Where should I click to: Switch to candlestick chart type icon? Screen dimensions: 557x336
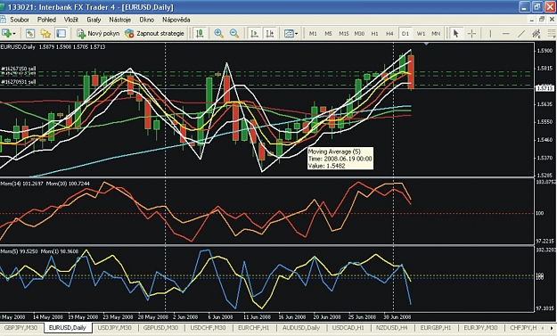click(200, 33)
